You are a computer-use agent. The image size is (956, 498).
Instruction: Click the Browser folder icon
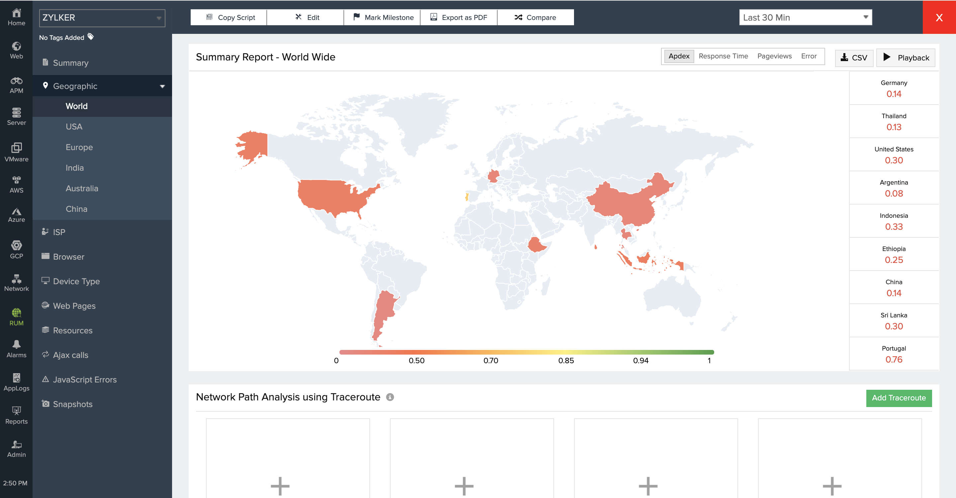45,256
